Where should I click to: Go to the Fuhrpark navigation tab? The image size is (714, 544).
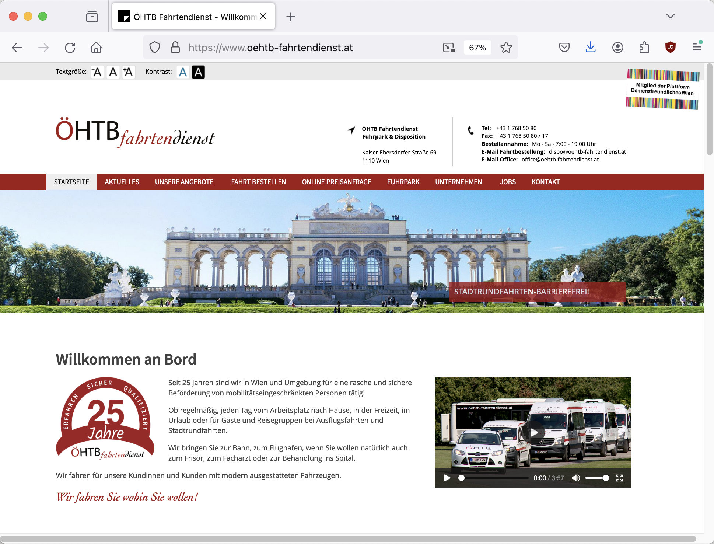coord(403,182)
